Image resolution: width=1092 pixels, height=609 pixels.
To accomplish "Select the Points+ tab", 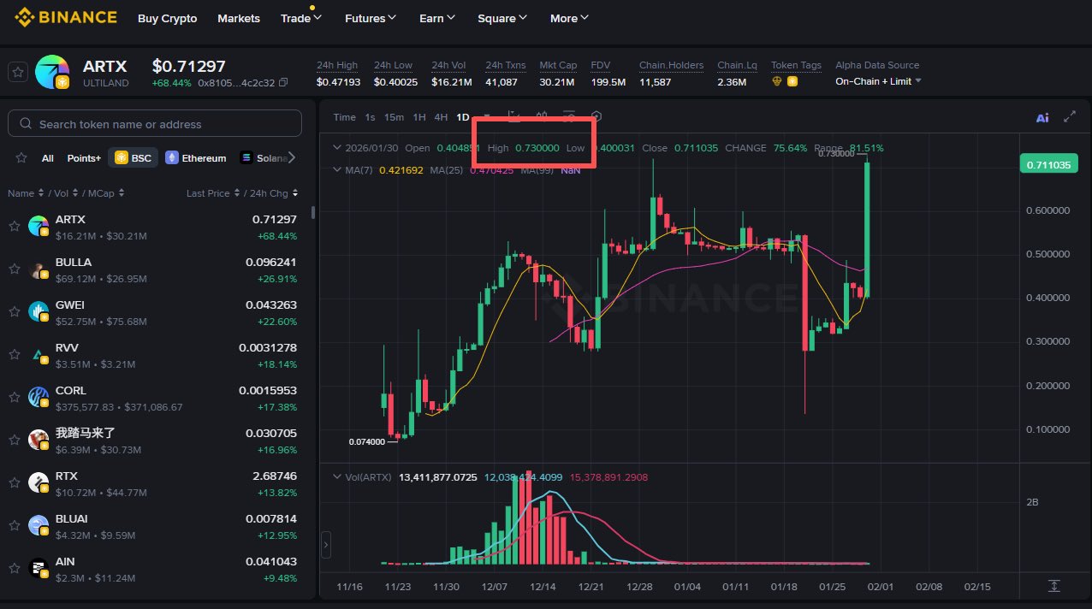I will [84, 158].
